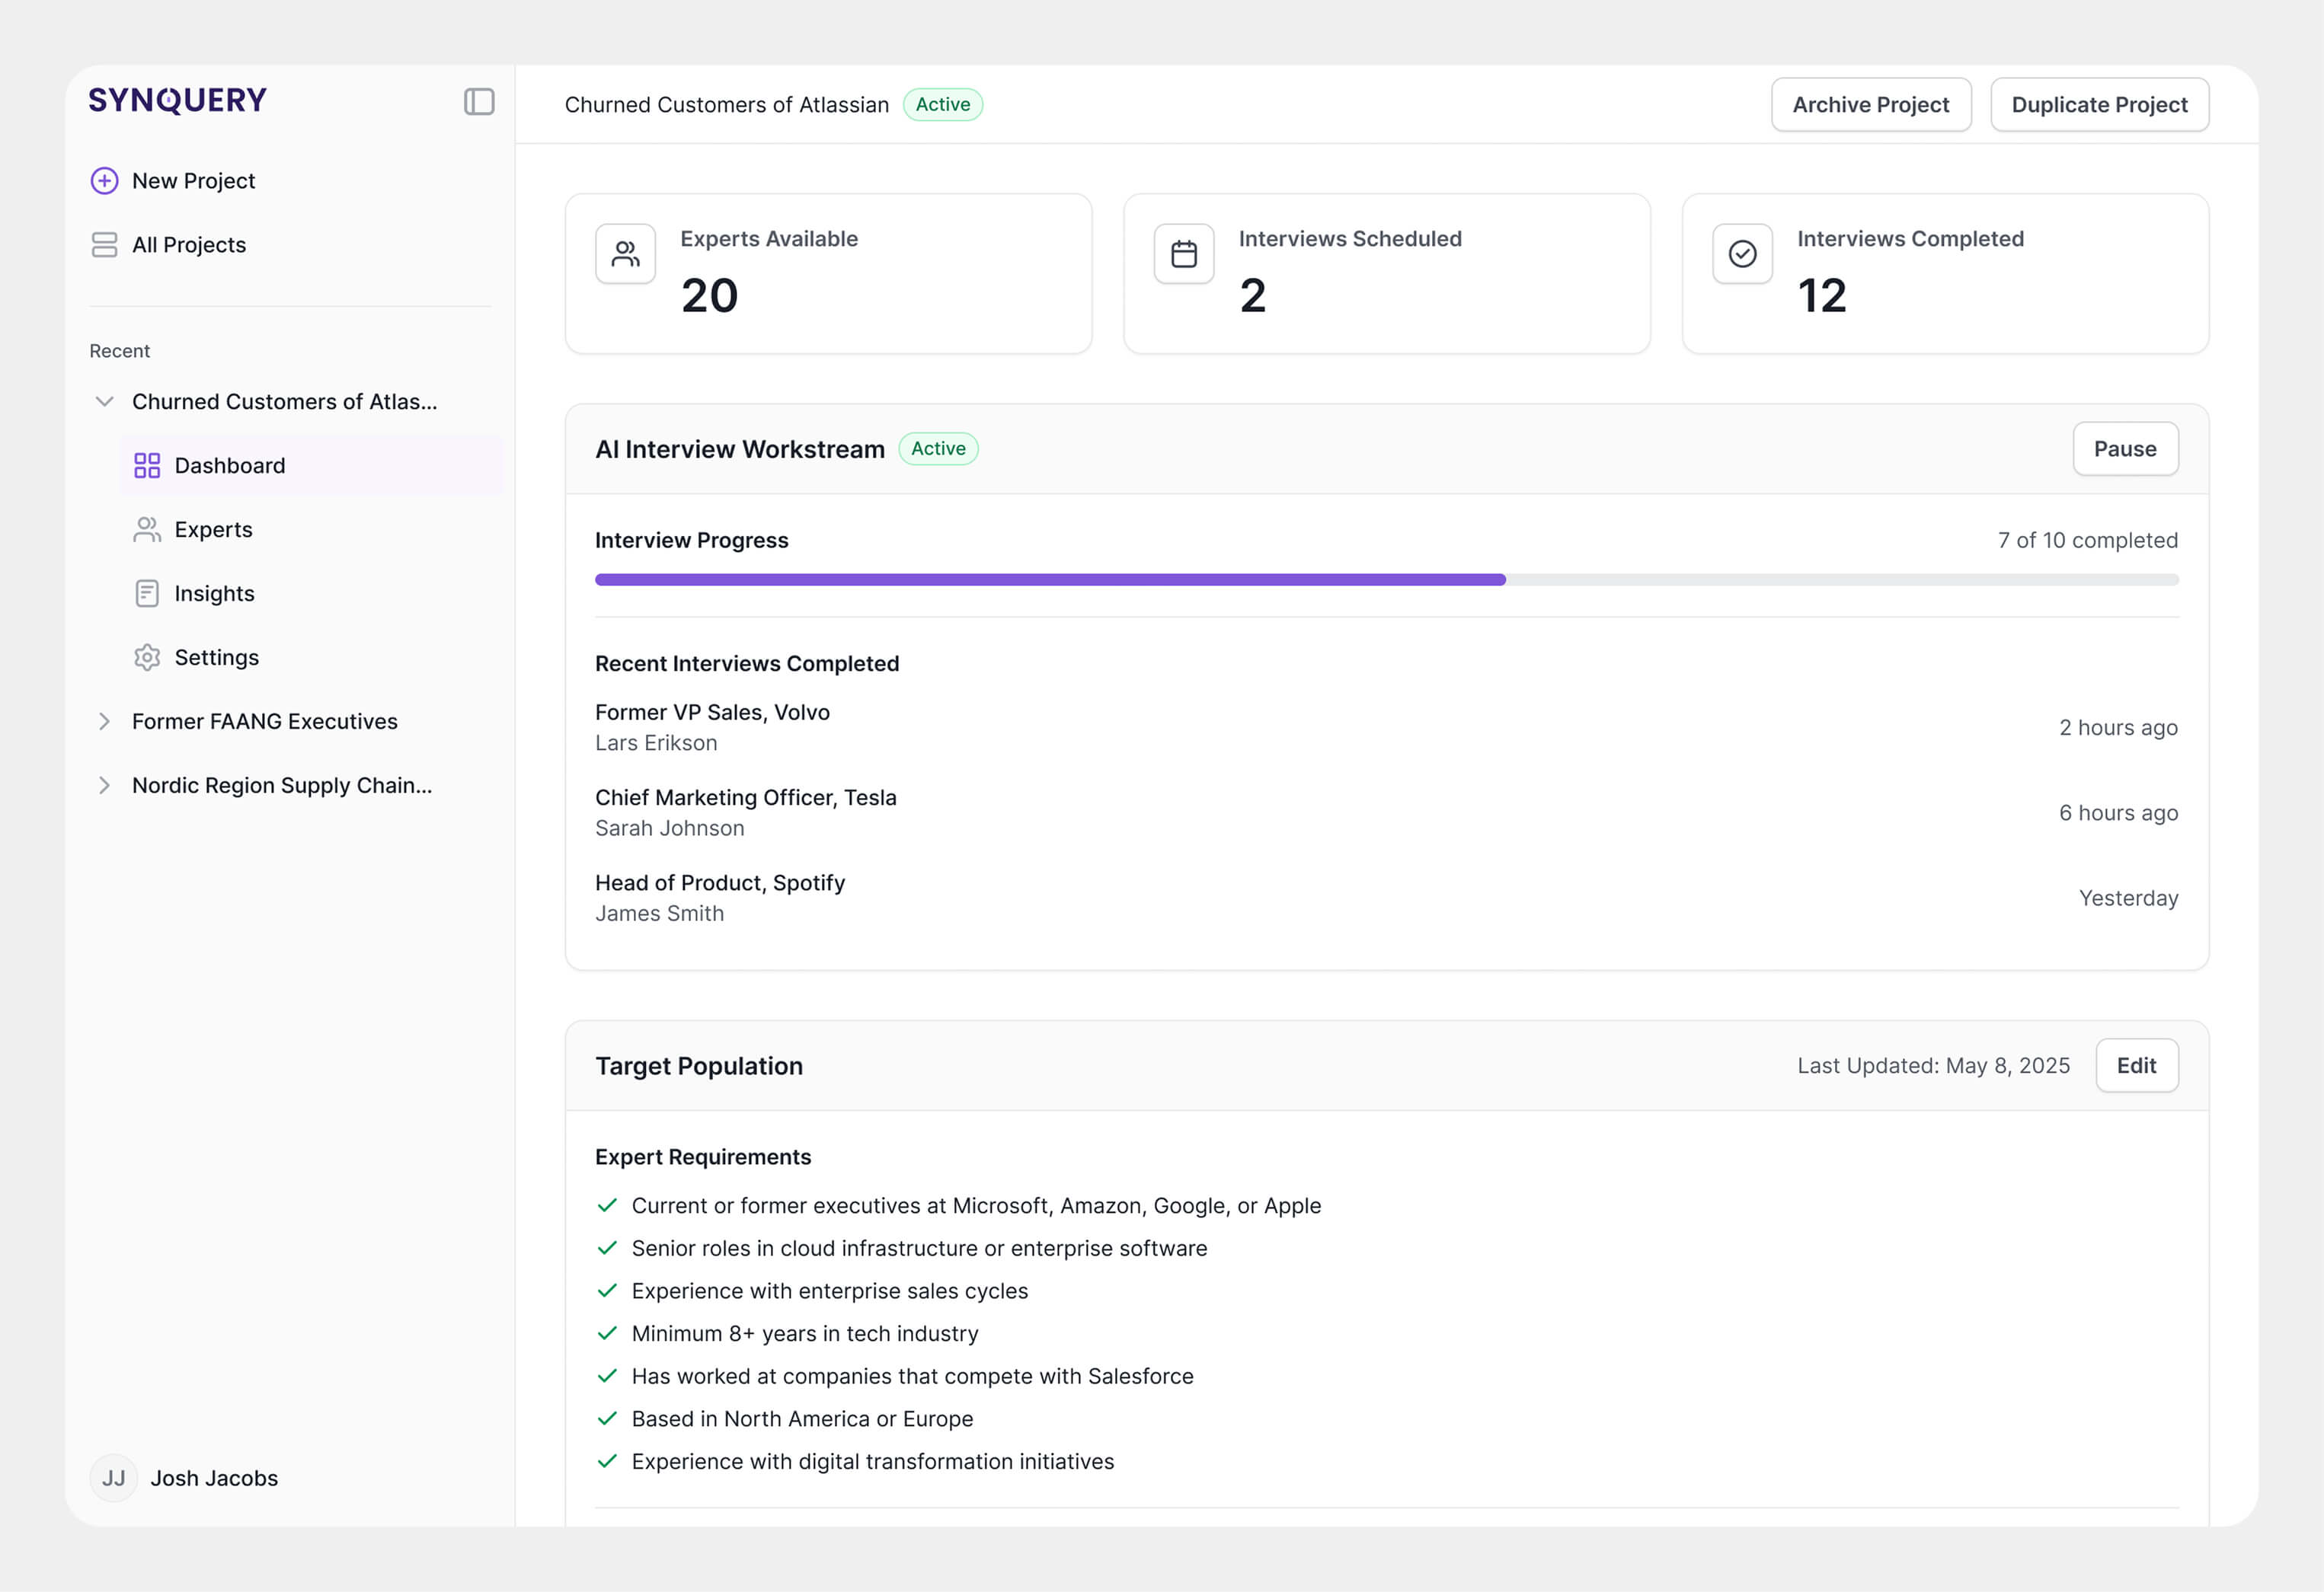This screenshot has width=2324, height=1592.
Task: View All Projects
Action: click(x=168, y=245)
